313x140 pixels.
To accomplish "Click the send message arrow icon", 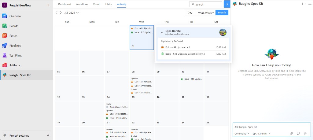I will (305, 133).
